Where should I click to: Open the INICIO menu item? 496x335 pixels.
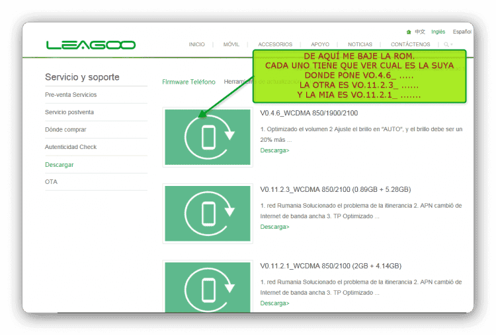(x=197, y=44)
